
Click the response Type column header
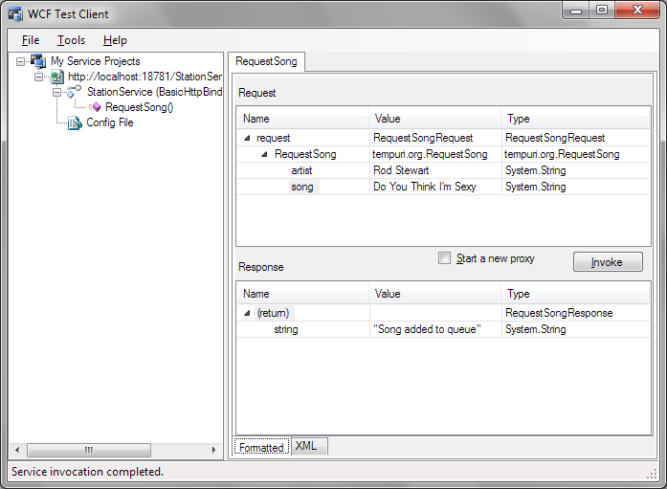point(575,294)
